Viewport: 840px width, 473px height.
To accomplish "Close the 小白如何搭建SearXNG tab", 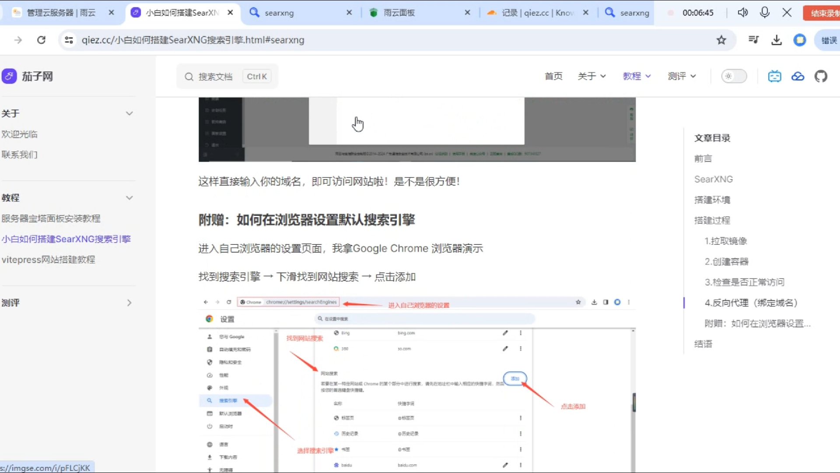I will (230, 13).
